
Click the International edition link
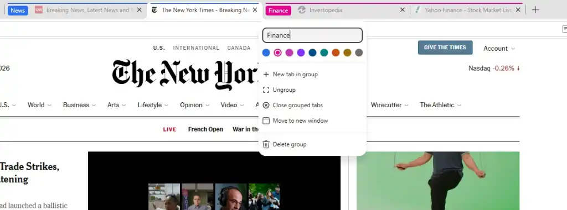[x=196, y=48]
